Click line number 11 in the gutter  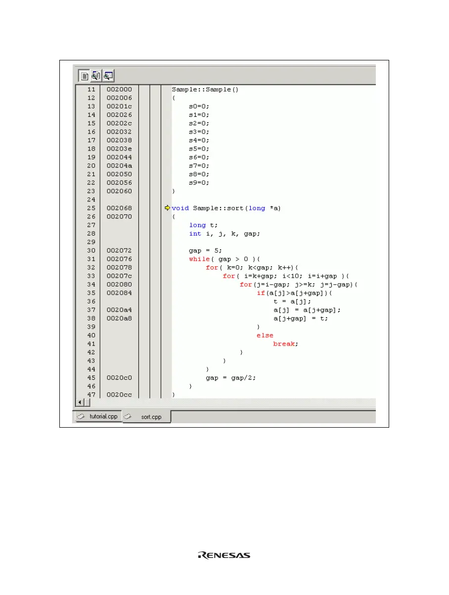[x=91, y=90]
